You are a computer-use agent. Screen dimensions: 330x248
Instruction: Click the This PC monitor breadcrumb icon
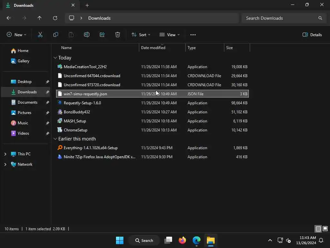[72, 18]
